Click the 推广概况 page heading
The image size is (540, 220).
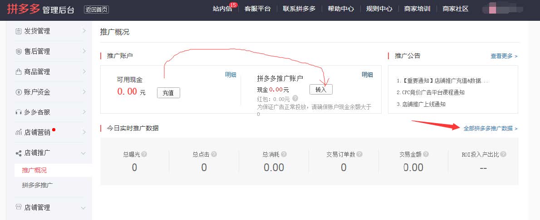point(115,32)
